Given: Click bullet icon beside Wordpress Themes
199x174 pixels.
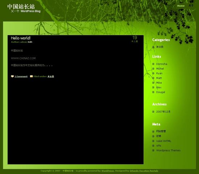Looking at the screenshot, I should (x=153, y=150).
